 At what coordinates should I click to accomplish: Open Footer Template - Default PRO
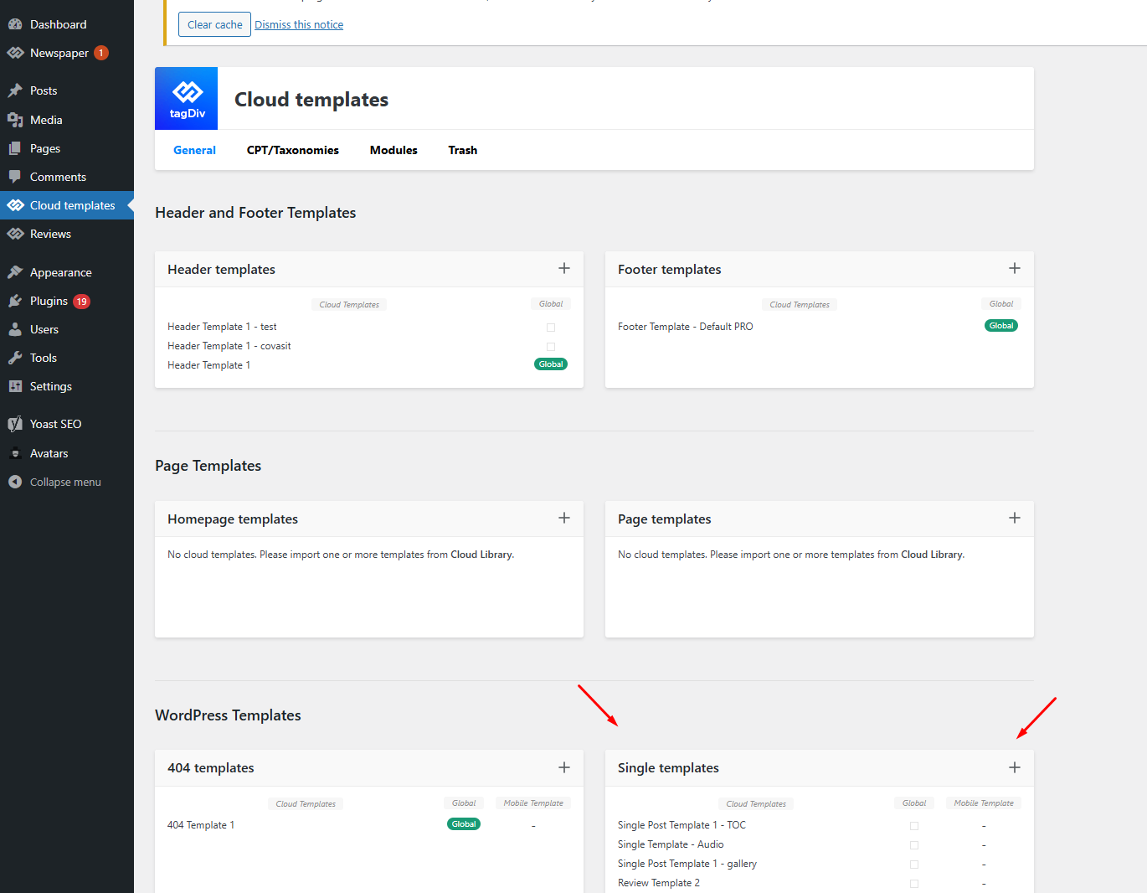pos(686,327)
